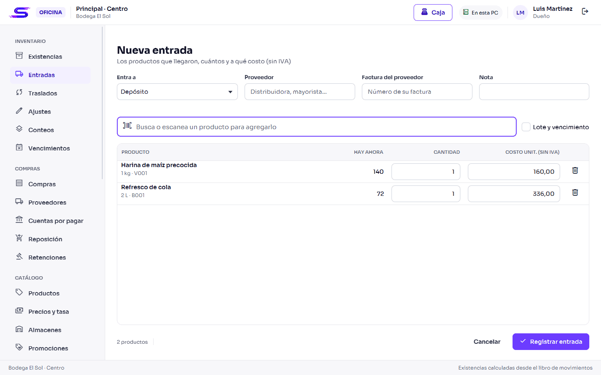Navigate to Precios y tasa
Screen dimensions: 601x375
click(x=50, y=312)
